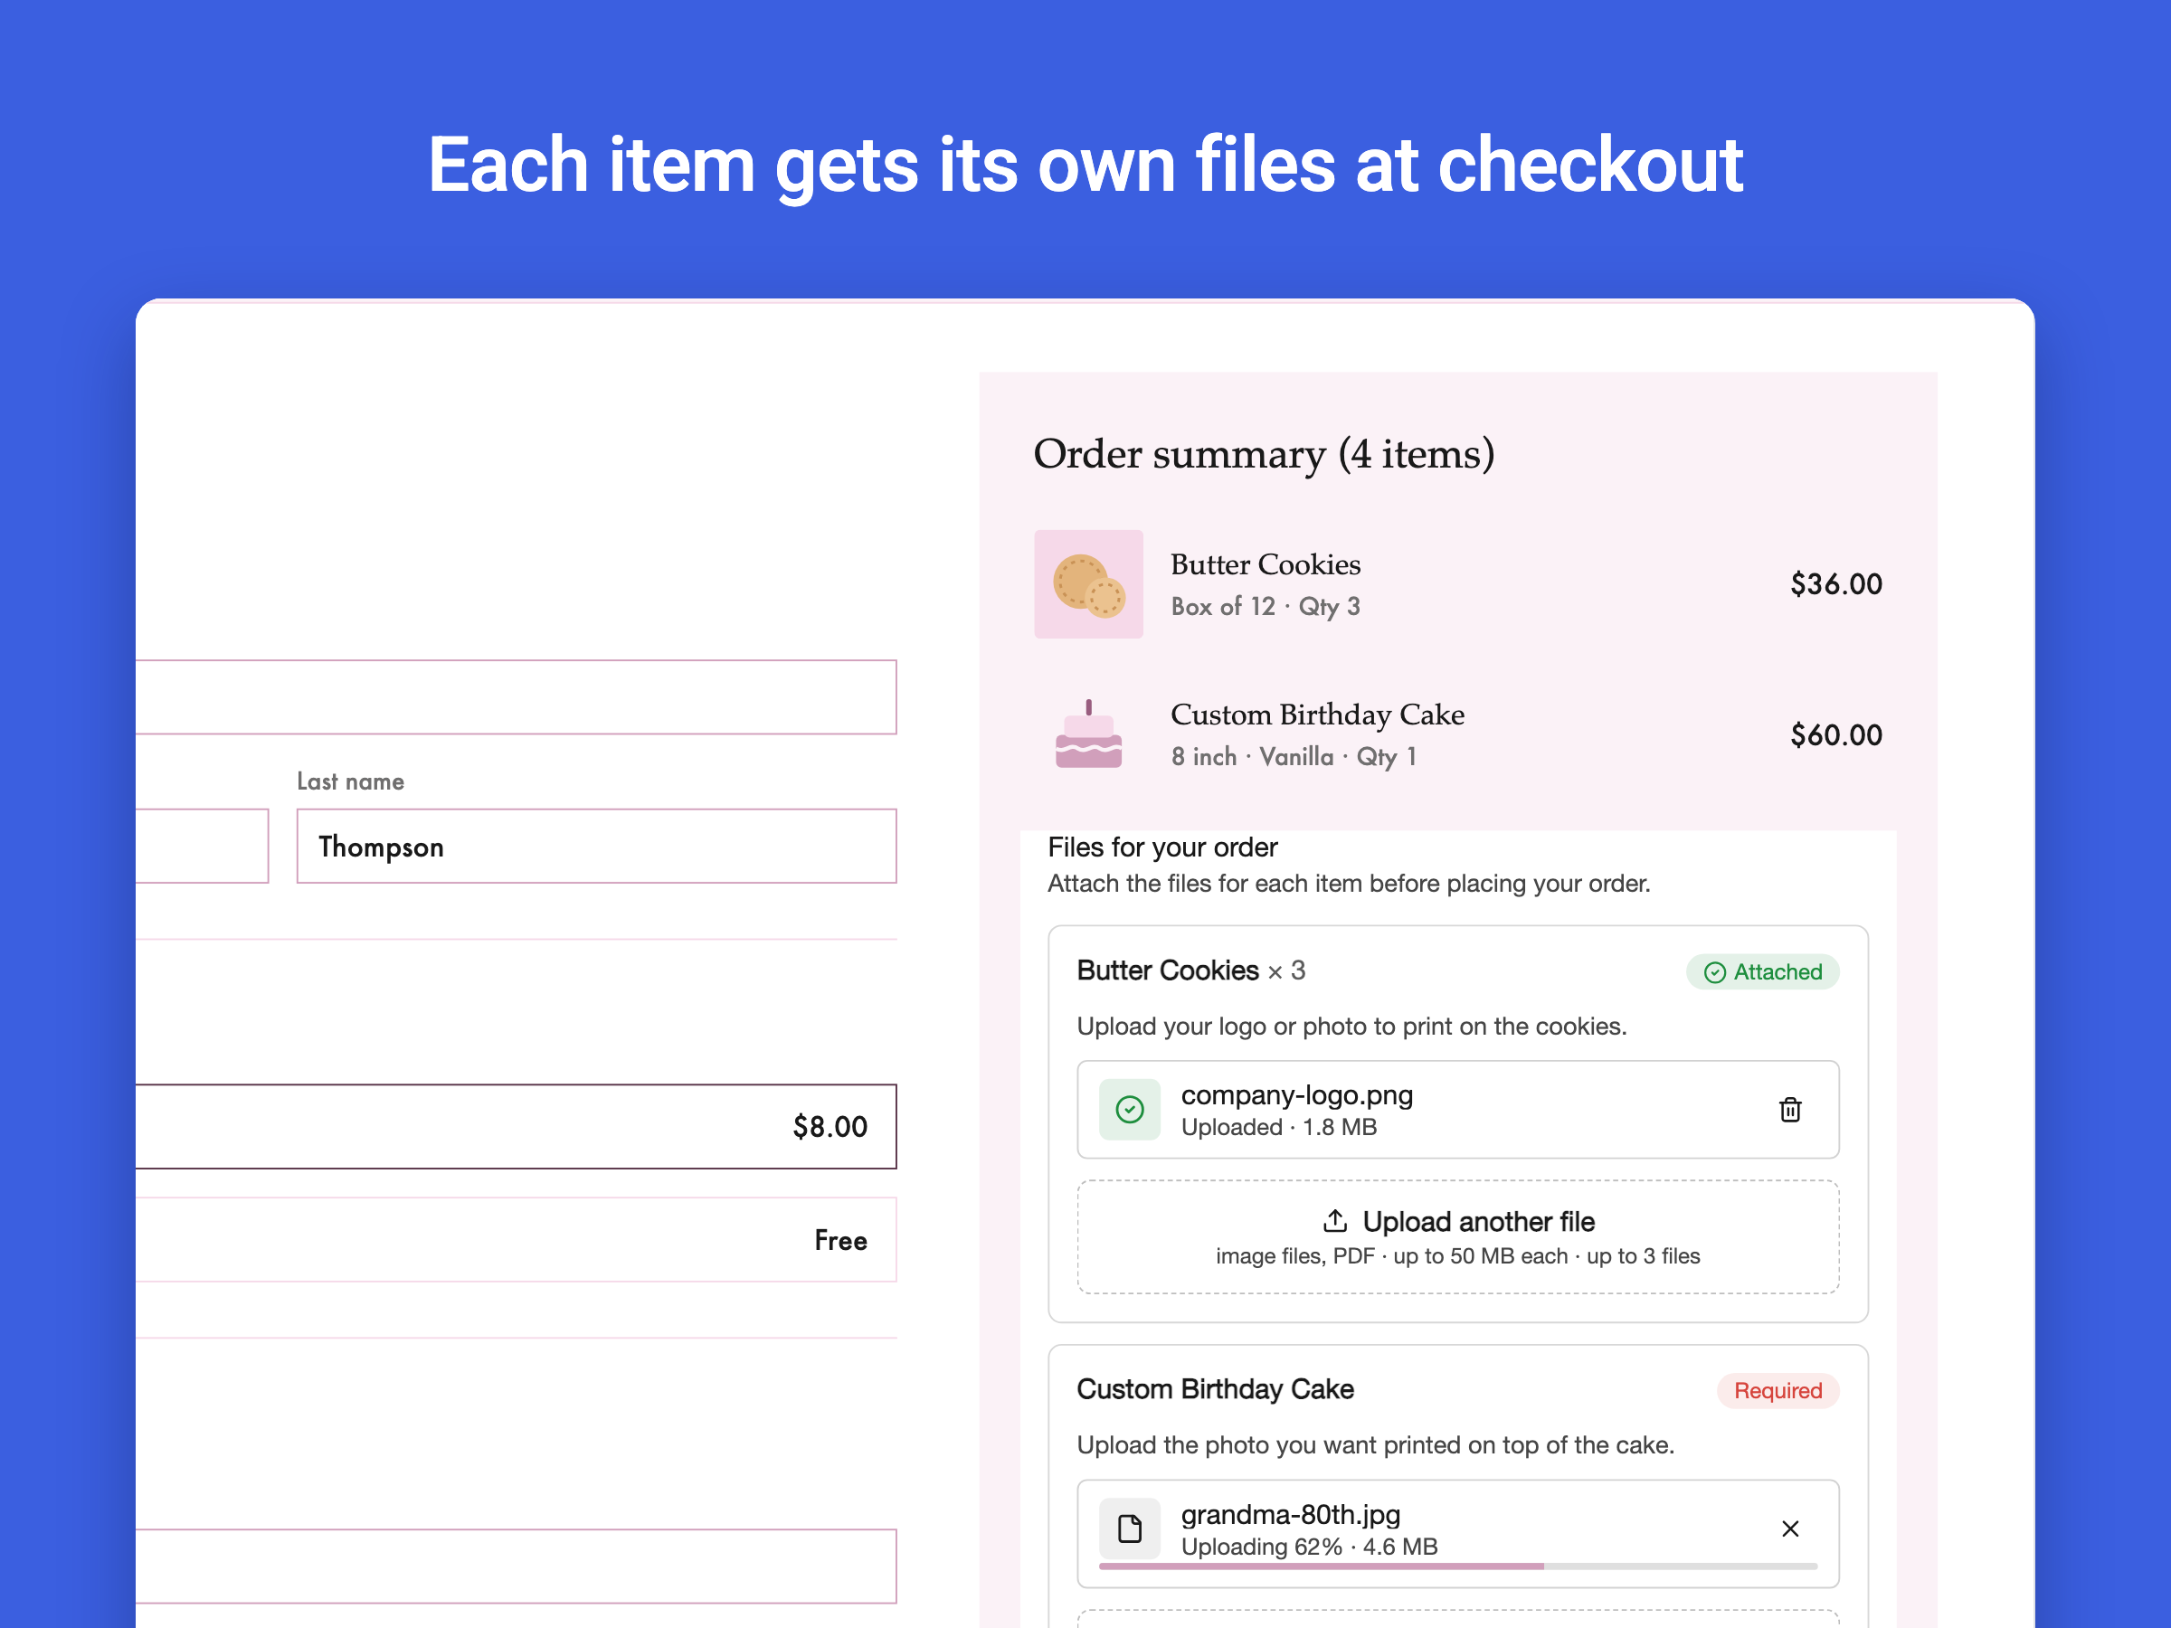Click the Box of 12 · Qty 3 details
2171x1628 pixels.
click(x=1266, y=607)
